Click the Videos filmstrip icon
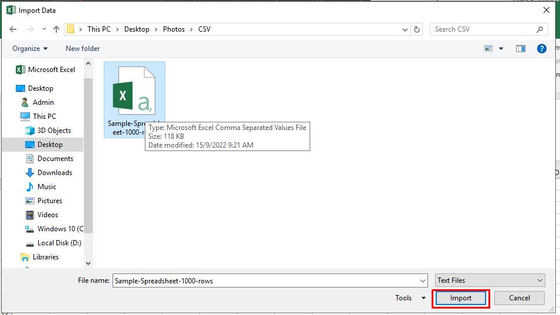Viewport: 560px width, 315px height. pos(30,215)
